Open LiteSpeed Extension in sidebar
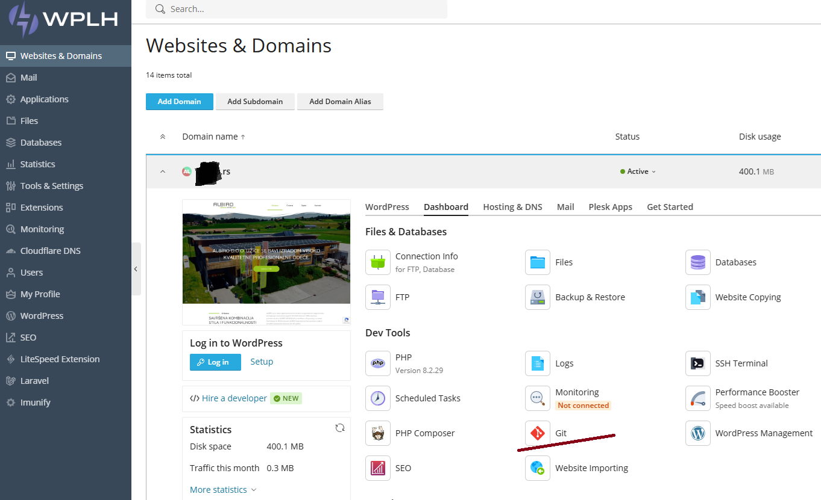Screen dimensions: 821x500 point(66,359)
